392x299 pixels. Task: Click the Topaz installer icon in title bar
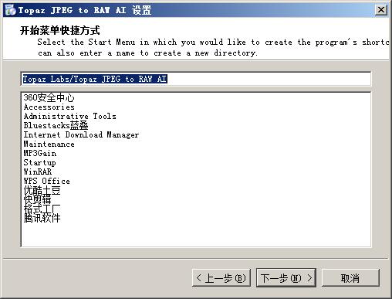10,10
